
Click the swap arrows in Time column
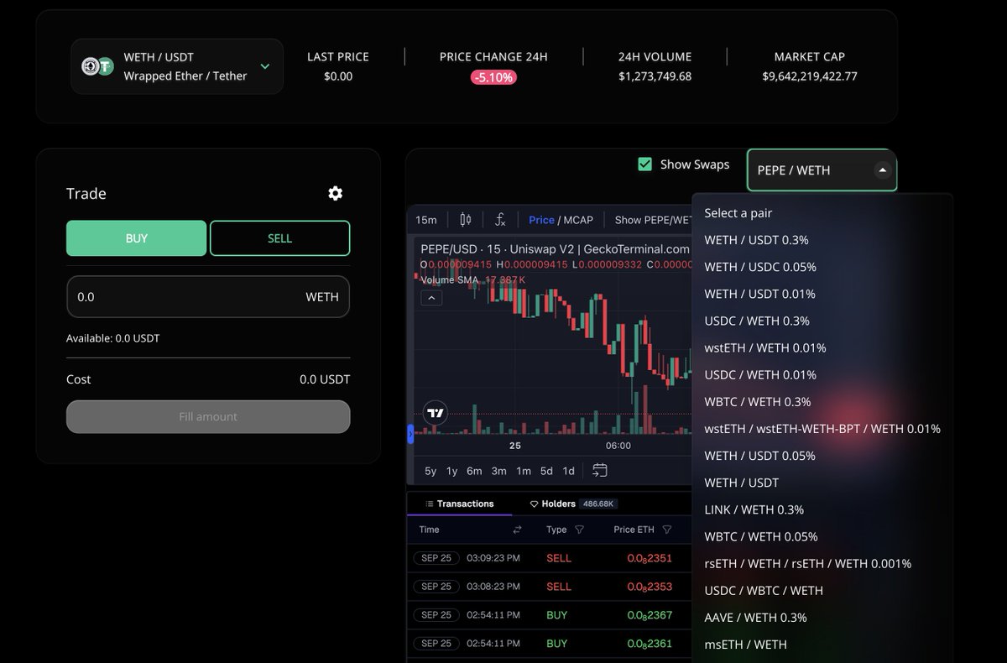517,530
